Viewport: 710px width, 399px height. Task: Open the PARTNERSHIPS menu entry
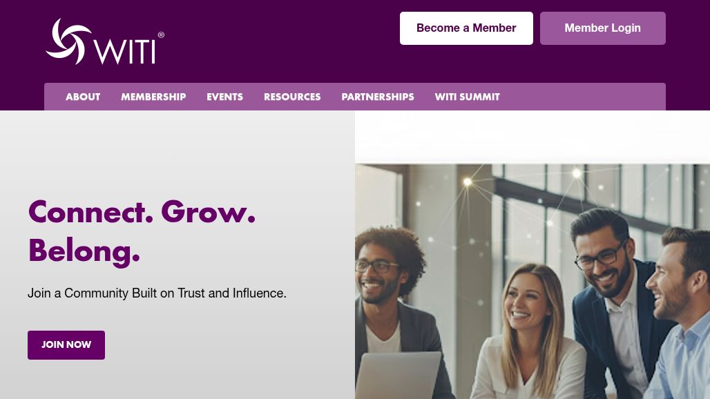click(x=378, y=97)
